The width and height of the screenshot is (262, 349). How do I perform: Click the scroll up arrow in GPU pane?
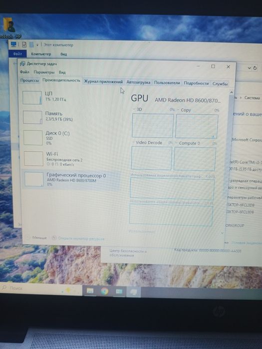click(x=231, y=92)
